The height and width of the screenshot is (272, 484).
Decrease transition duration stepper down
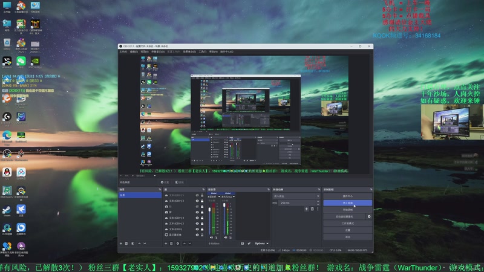(x=318, y=204)
